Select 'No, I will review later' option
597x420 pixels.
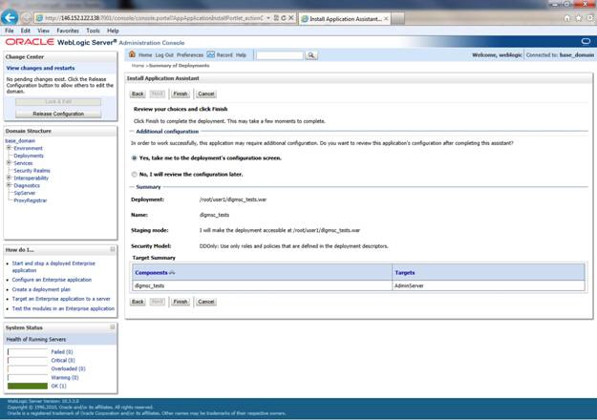tap(134, 175)
